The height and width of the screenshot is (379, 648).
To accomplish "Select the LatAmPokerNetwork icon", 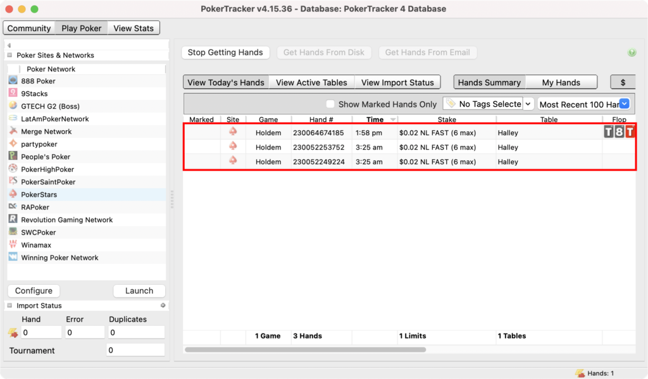I will tap(13, 118).
